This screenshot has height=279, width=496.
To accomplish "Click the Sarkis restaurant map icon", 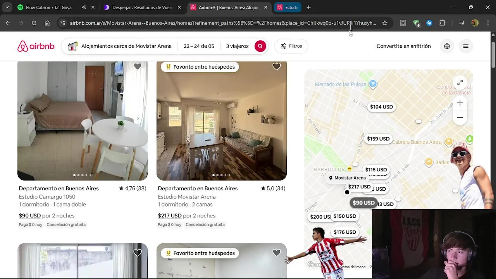I will [x=429, y=162].
